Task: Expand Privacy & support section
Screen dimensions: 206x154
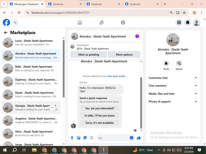Action: pos(173,101)
